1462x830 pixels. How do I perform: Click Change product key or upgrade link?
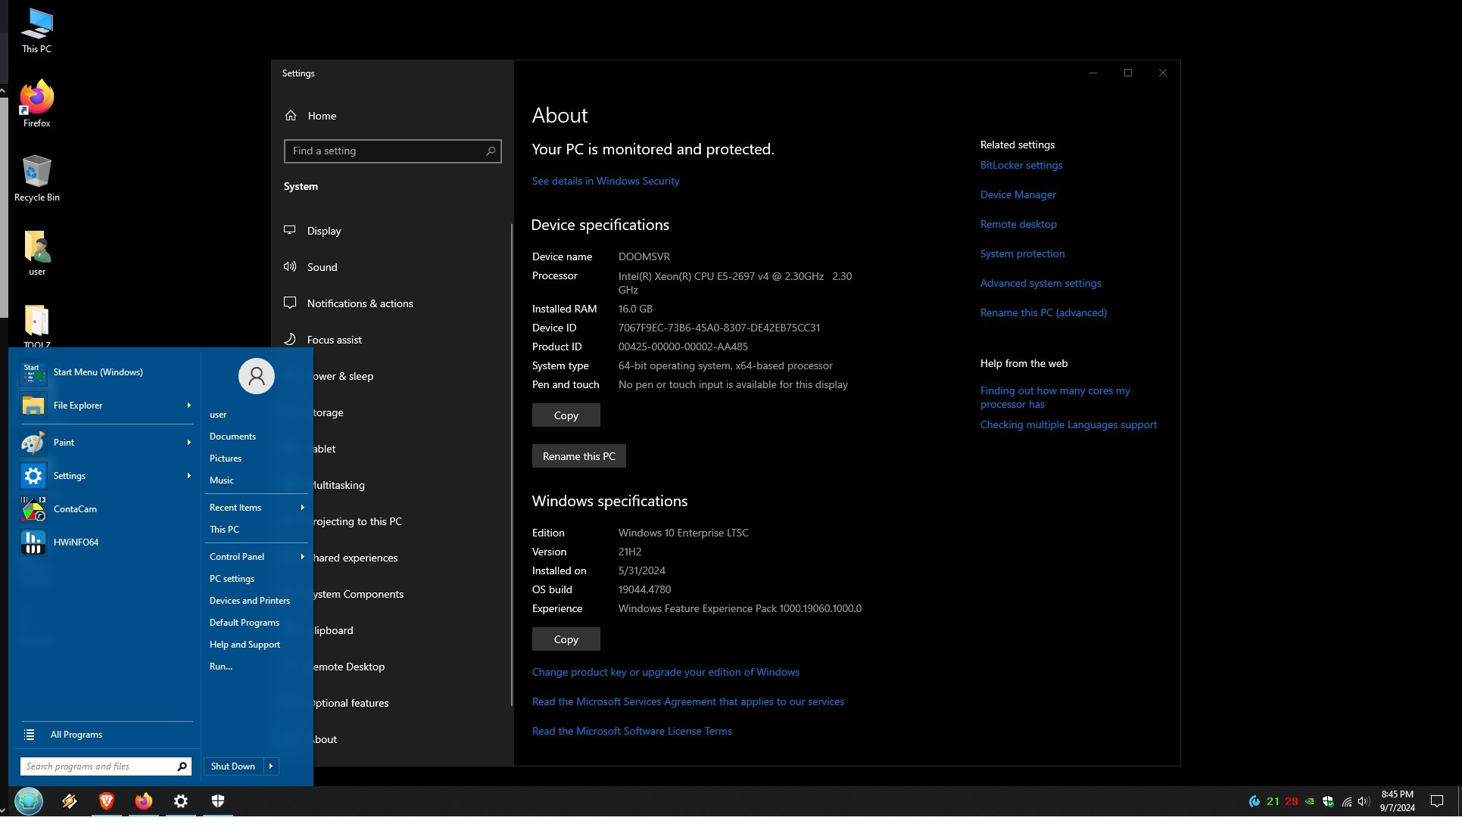pos(666,672)
